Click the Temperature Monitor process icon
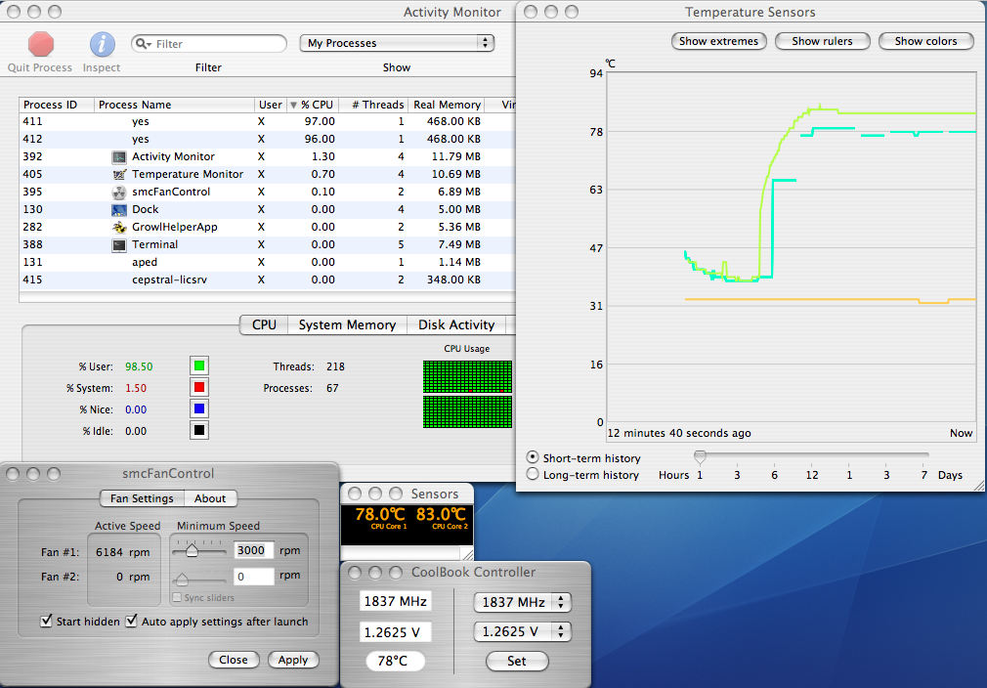 (x=119, y=174)
